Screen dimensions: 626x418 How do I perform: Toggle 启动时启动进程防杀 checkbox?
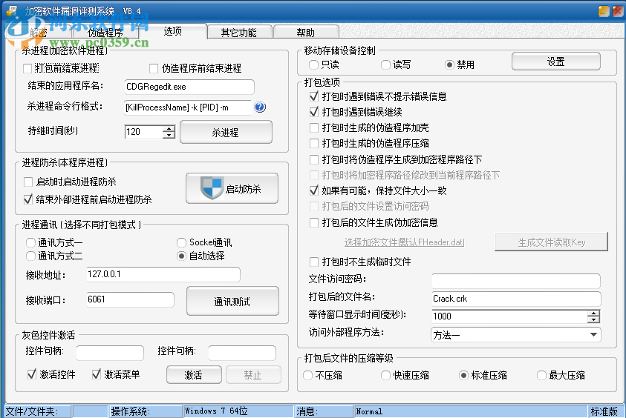click(x=28, y=182)
